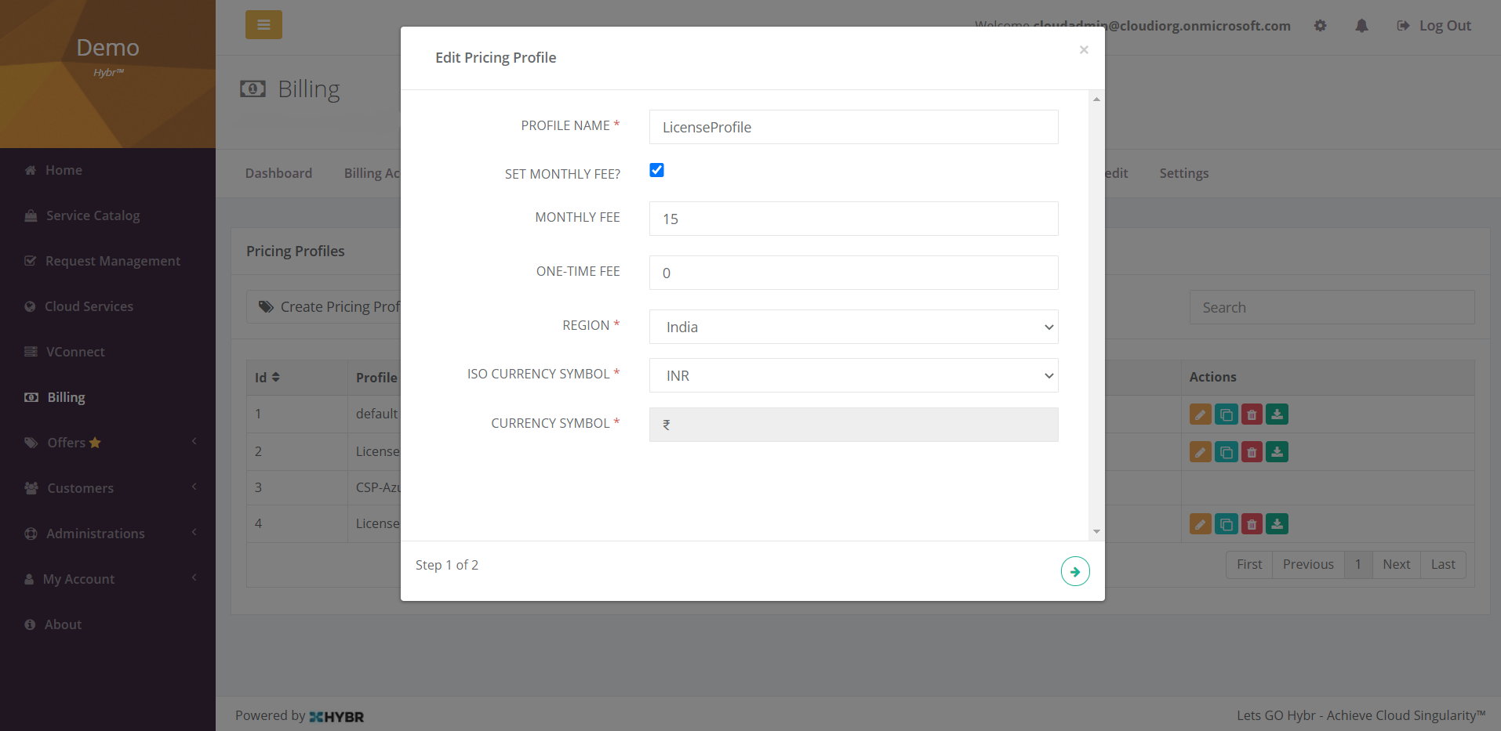
Task: Uncheck the Set Monthly Fee checkbox
Action: coord(657,170)
